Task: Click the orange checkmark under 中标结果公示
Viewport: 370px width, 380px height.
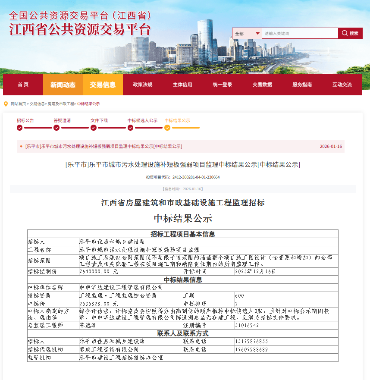Action: tap(167, 128)
